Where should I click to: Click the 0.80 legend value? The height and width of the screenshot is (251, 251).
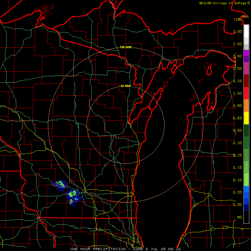pos(237,106)
